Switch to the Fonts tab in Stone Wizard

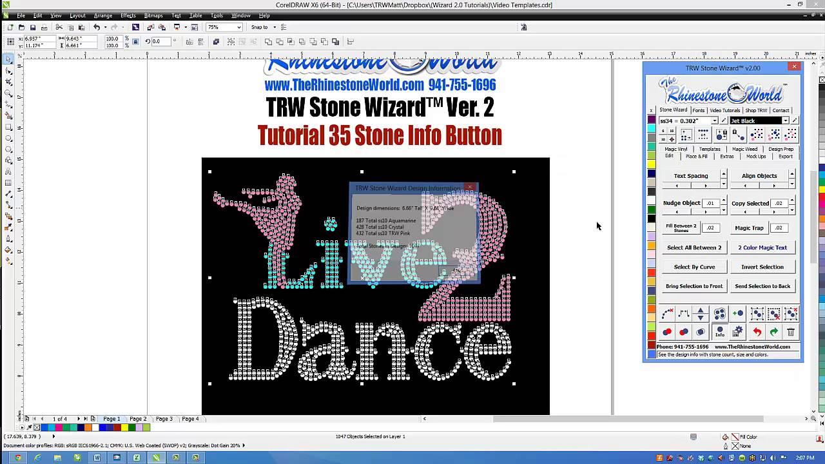tap(699, 110)
